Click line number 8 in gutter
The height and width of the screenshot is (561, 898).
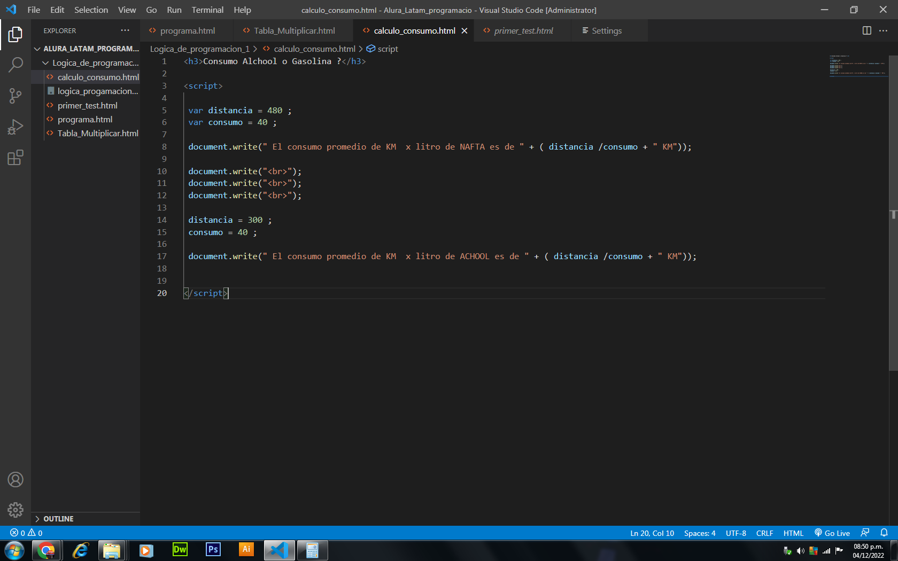click(x=164, y=146)
